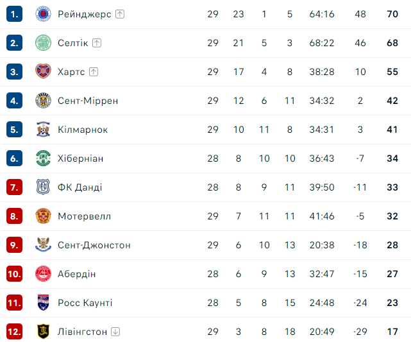Click the Кілмарнок club crest icon
411x342 pixels.
(42, 130)
